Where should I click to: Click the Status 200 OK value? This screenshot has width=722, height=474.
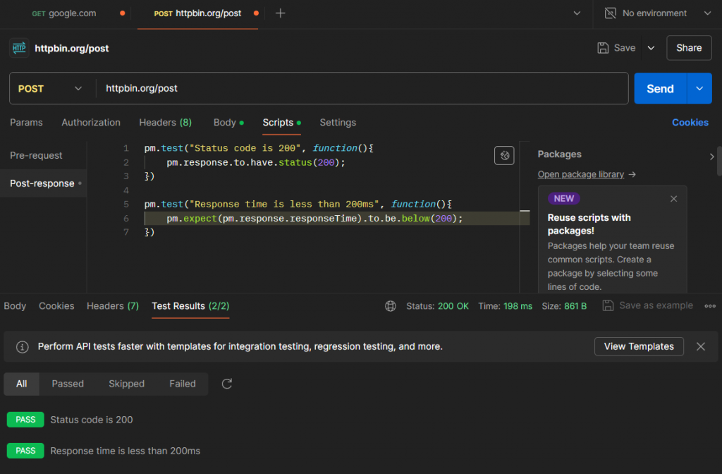tap(453, 306)
